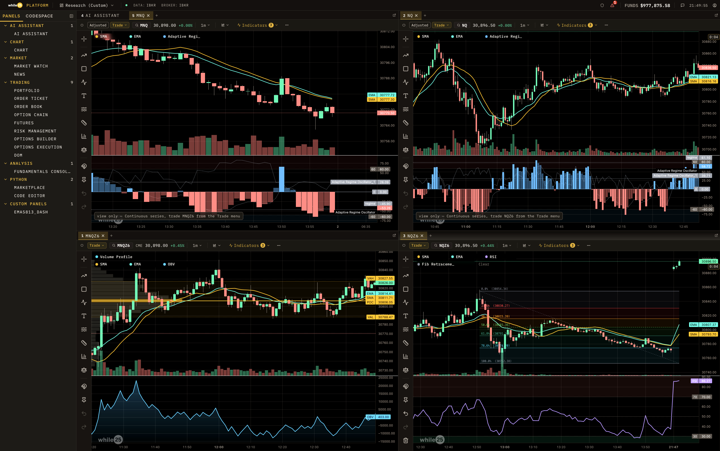The width and height of the screenshot is (720, 451).
Task: Open the chat messages icon in top bar
Action: (x=682, y=5)
